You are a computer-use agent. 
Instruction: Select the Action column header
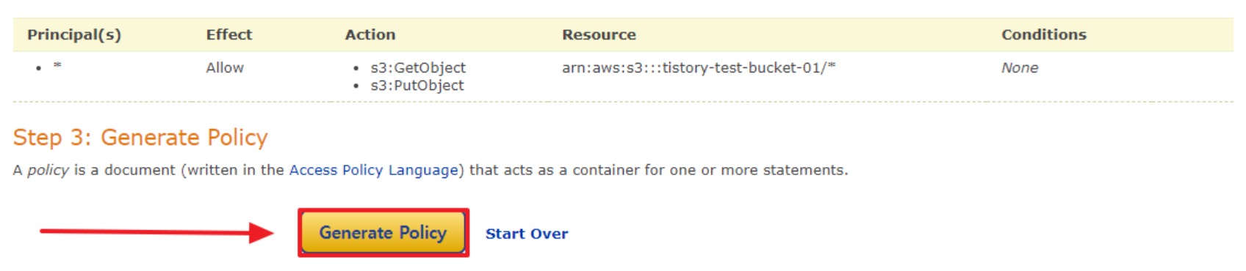point(370,34)
